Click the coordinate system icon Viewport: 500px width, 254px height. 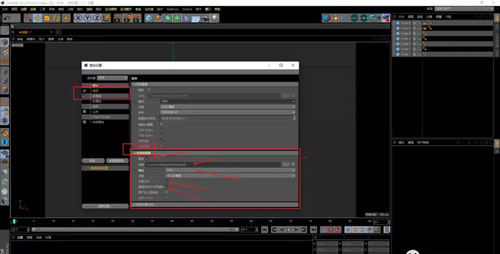point(106,18)
